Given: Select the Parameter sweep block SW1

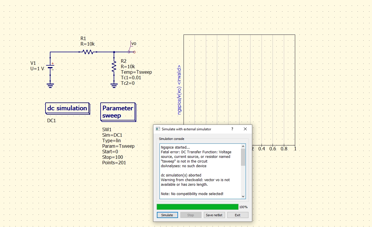Looking at the screenshot, I should click(118, 112).
